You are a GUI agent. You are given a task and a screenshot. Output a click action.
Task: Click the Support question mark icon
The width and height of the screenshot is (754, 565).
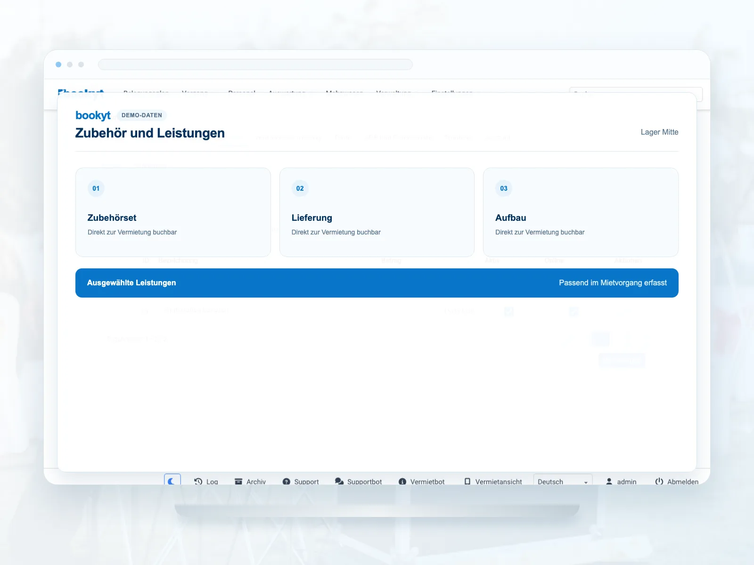[x=286, y=481]
